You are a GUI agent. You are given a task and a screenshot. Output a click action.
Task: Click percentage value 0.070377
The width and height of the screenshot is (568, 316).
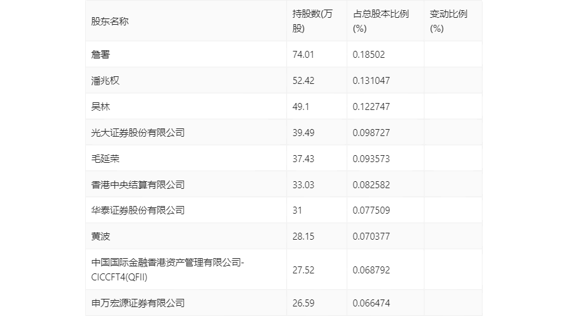[371, 237]
